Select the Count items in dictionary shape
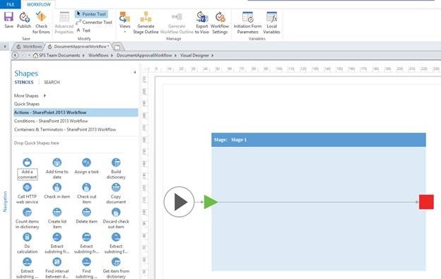441x279 pixels. [x=27, y=218]
